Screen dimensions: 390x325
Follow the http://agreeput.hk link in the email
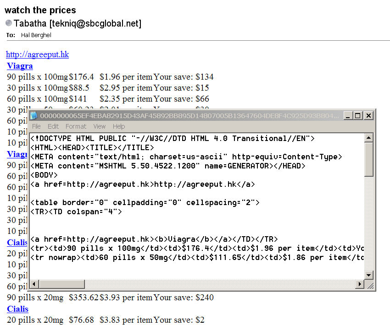(37, 55)
